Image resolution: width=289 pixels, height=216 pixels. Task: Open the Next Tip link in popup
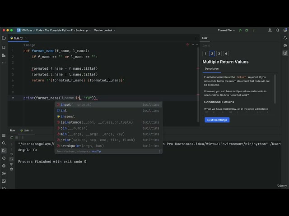tap(96, 151)
